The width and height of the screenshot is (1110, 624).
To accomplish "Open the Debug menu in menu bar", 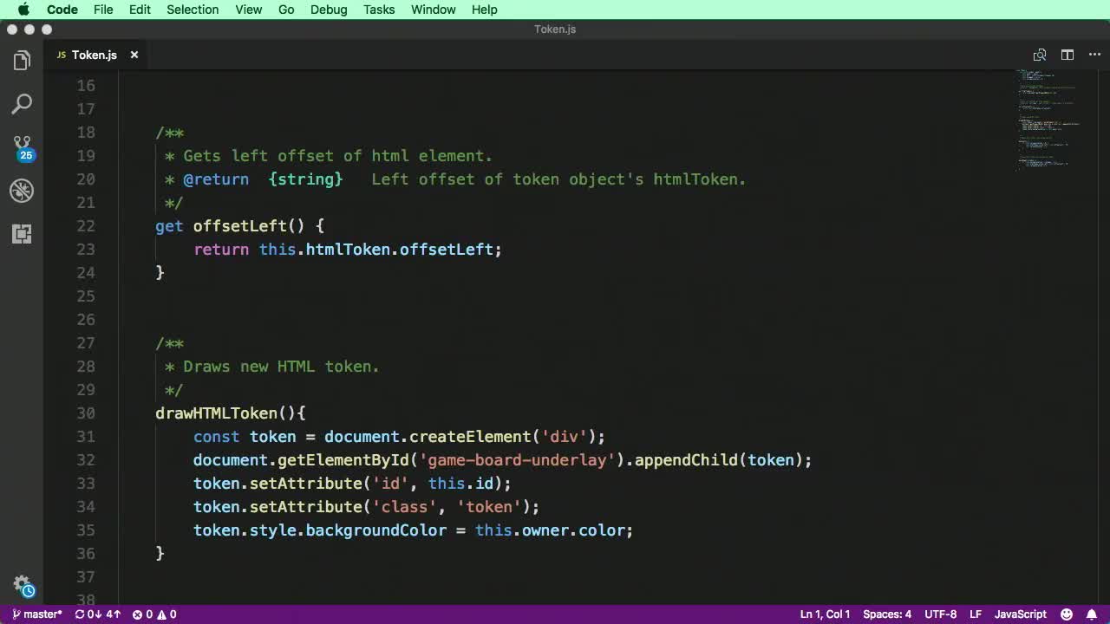I will tap(329, 10).
